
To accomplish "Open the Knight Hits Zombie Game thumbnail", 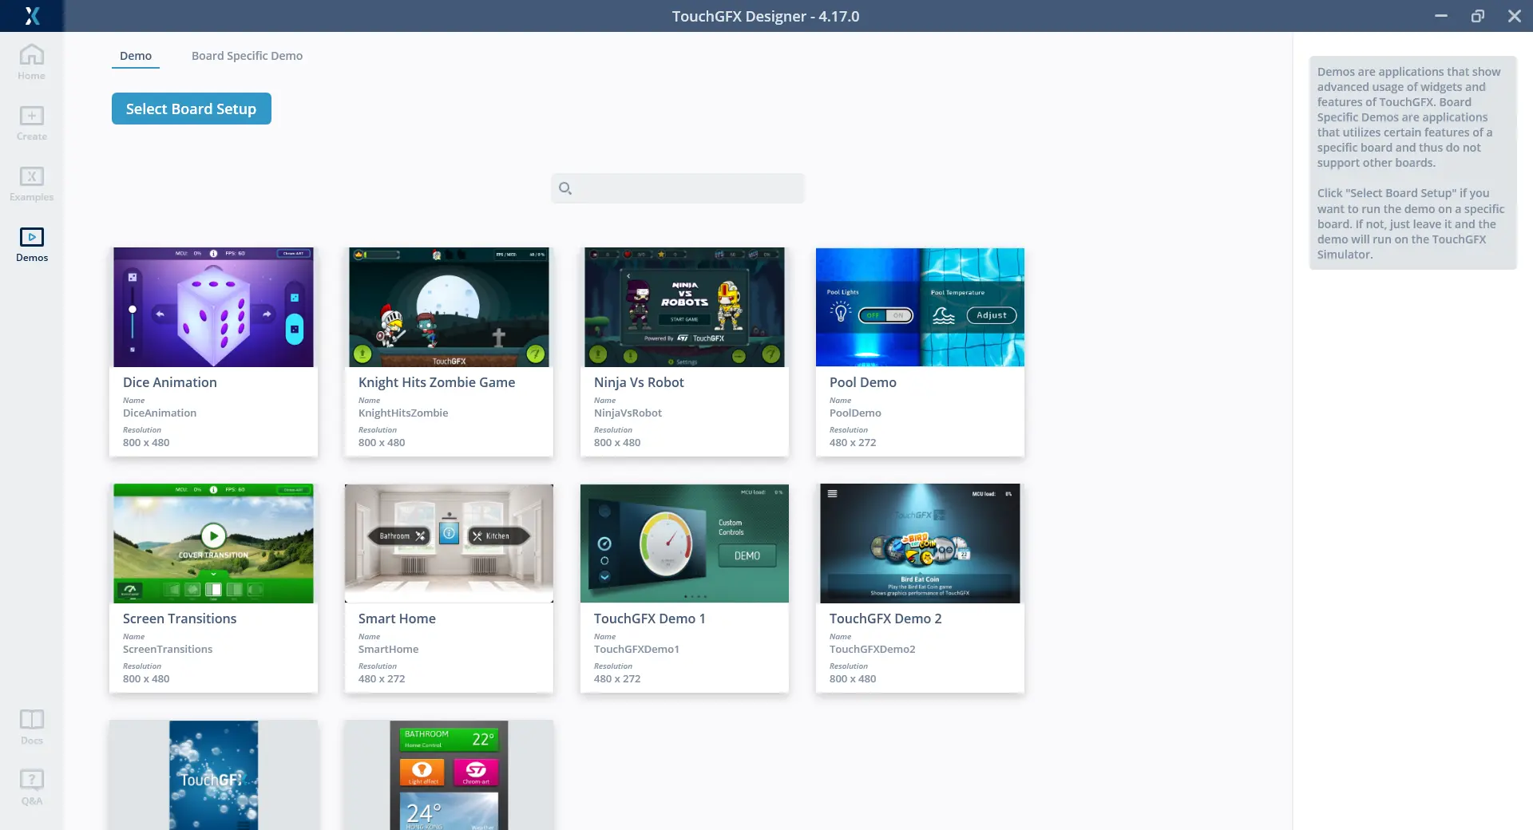I will click(449, 307).
